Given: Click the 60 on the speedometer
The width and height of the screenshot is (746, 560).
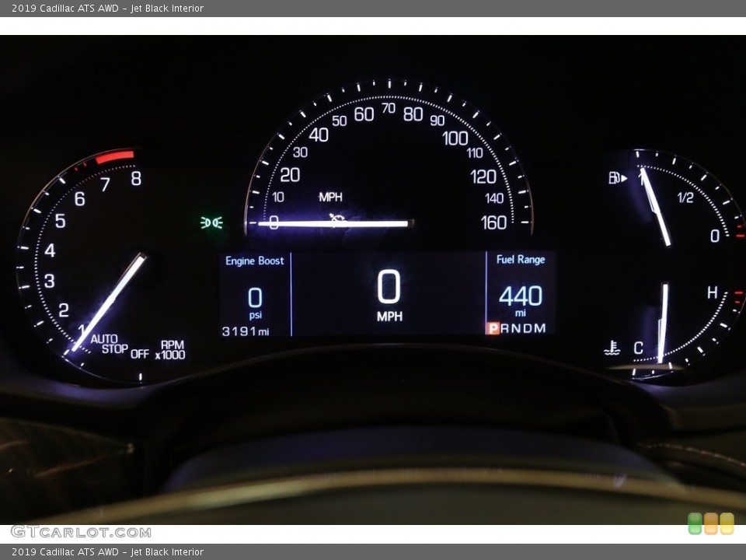Looking at the screenshot, I should point(364,114).
